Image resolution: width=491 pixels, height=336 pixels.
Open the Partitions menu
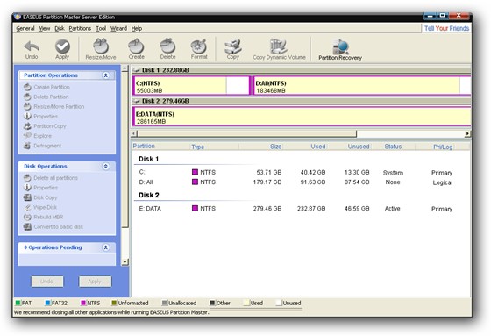80,29
